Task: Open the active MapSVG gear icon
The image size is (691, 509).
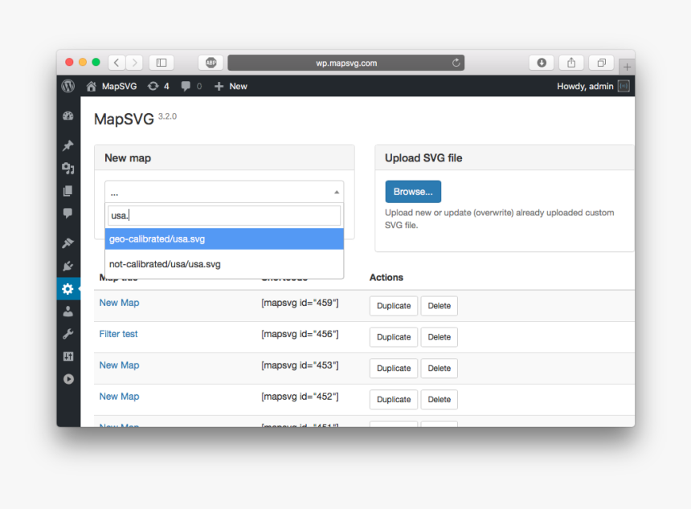Action: coord(67,289)
